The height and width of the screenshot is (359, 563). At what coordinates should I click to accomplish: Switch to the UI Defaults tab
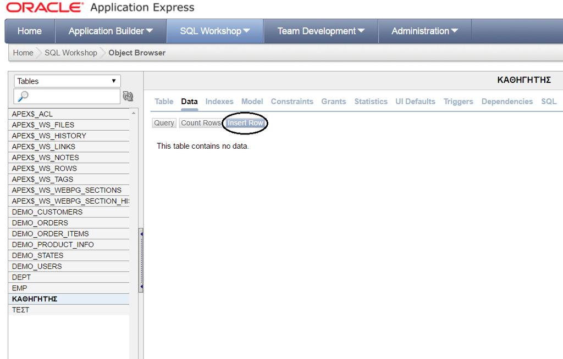[x=415, y=102]
